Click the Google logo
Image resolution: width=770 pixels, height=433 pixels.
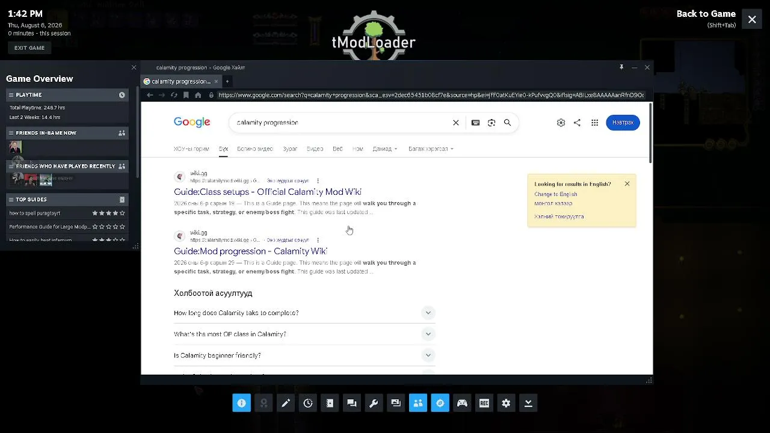pyautogui.click(x=192, y=123)
